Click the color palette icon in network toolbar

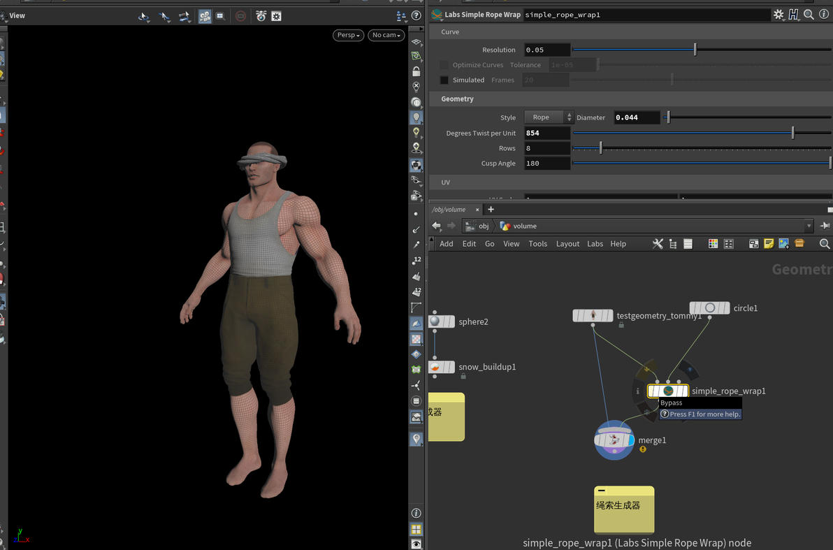click(x=713, y=244)
